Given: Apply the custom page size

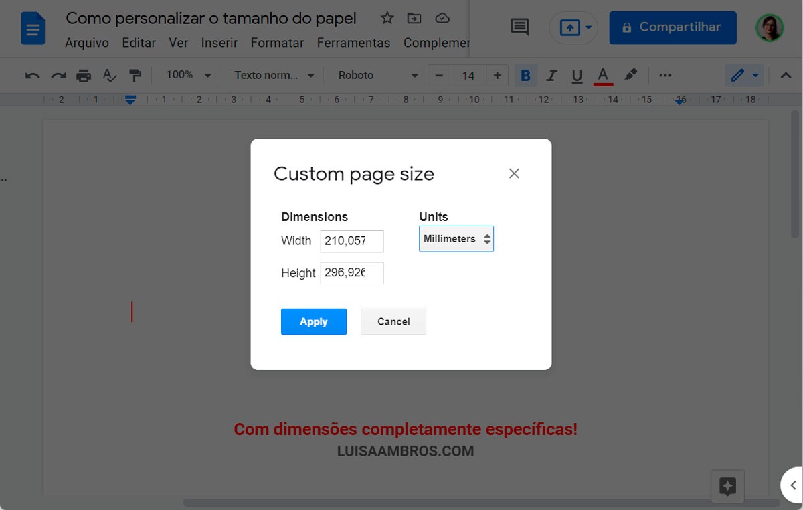Looking at the screenshot, I should tap(313, 321).
